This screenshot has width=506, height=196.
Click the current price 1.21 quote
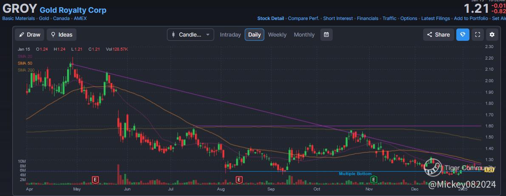[476, 9]
